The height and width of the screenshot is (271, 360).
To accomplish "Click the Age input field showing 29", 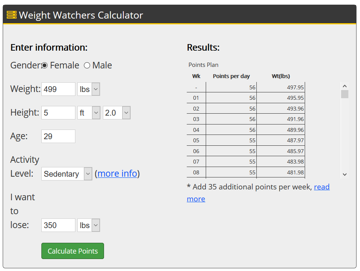I will point(58,136).
